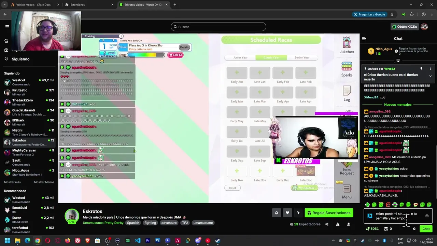Switch to the Extensiones browser tab

pos(89,5)
